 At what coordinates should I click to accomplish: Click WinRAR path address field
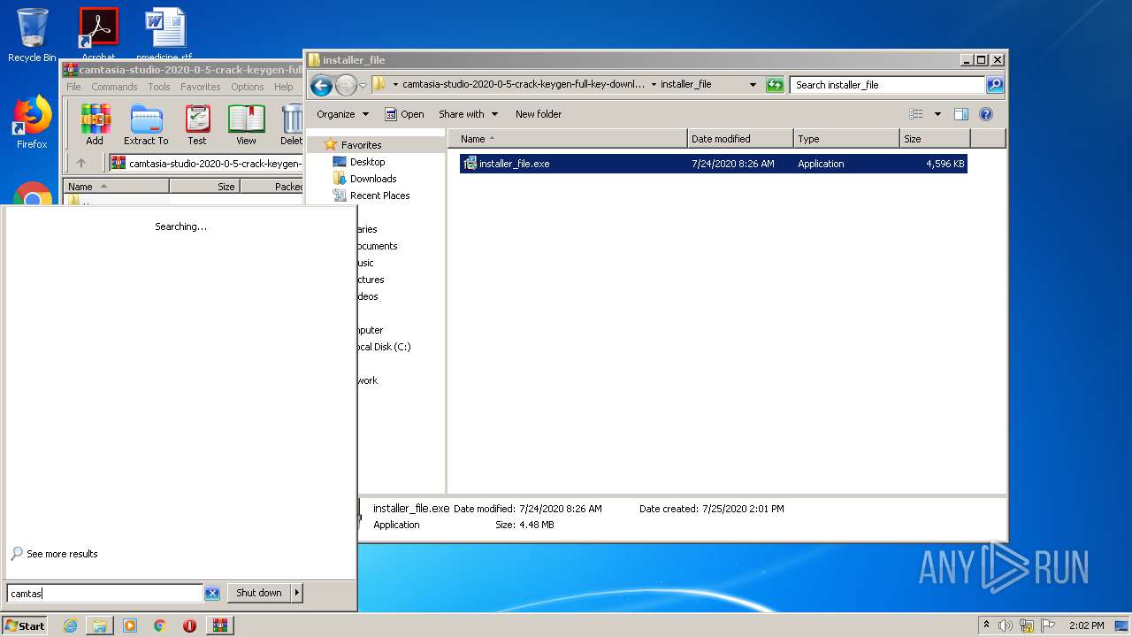tap(205, 163)
